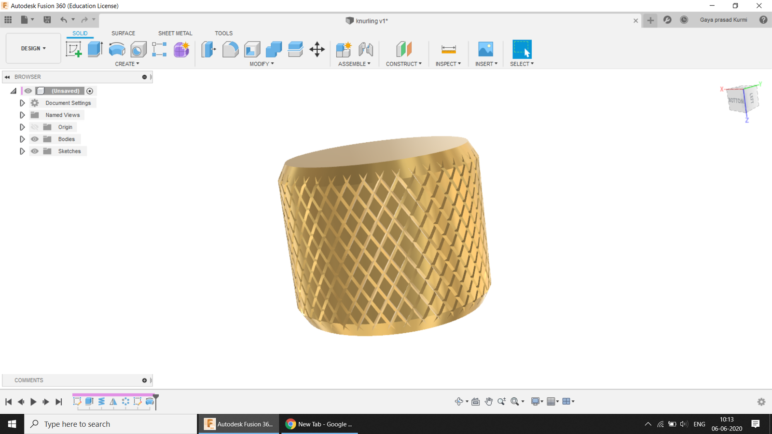This screenshot has height=434, width=772.
Task: Select the Pan hand tool
Action: 489,401
